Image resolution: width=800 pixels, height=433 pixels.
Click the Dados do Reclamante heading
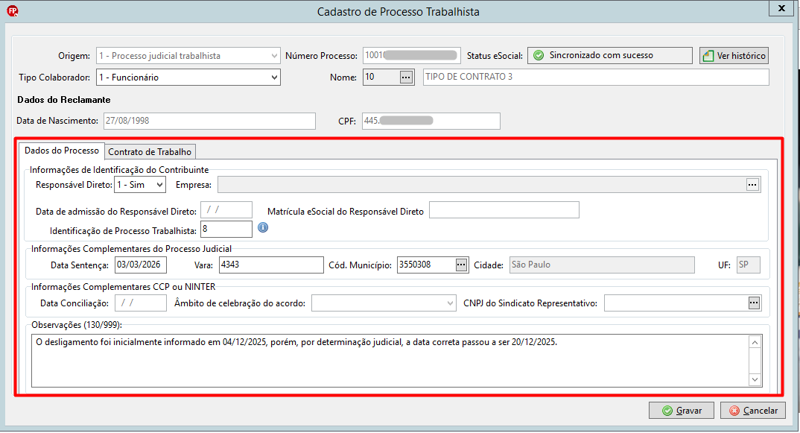pyautogui.click(x=64, y=100)
